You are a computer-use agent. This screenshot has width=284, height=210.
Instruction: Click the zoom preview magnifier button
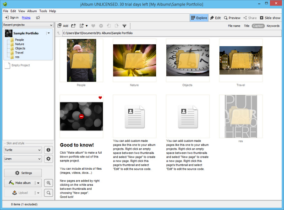coord(49,183)
